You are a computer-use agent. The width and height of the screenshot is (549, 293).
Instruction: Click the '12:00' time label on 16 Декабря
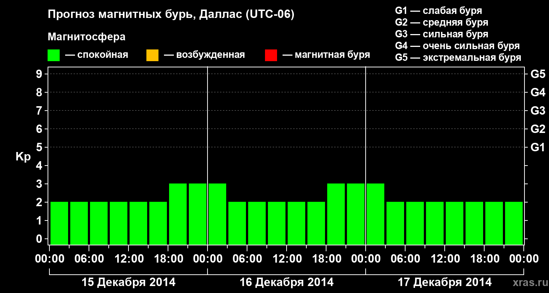(x=287, y=259)
